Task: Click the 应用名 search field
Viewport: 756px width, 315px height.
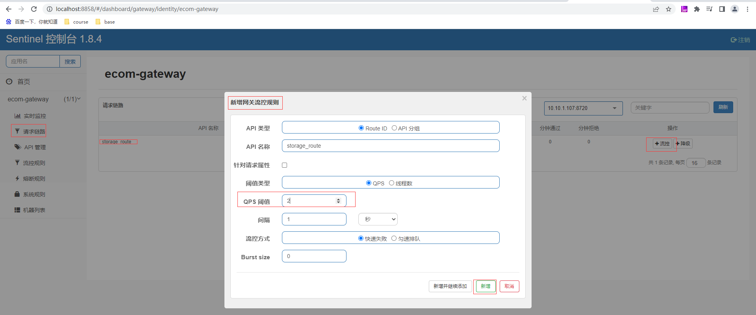Action: point(33,61)
